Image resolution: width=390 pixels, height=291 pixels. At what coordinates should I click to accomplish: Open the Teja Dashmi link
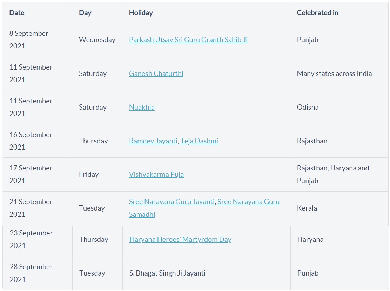(199, 141)
